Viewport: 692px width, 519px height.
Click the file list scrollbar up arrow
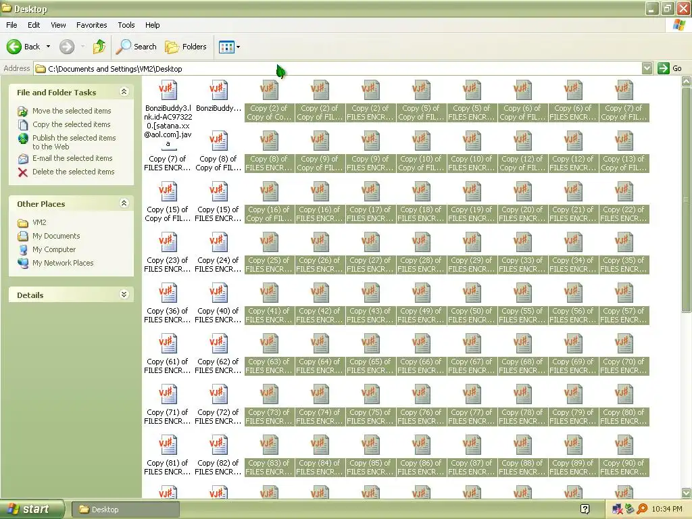point(687,81)
